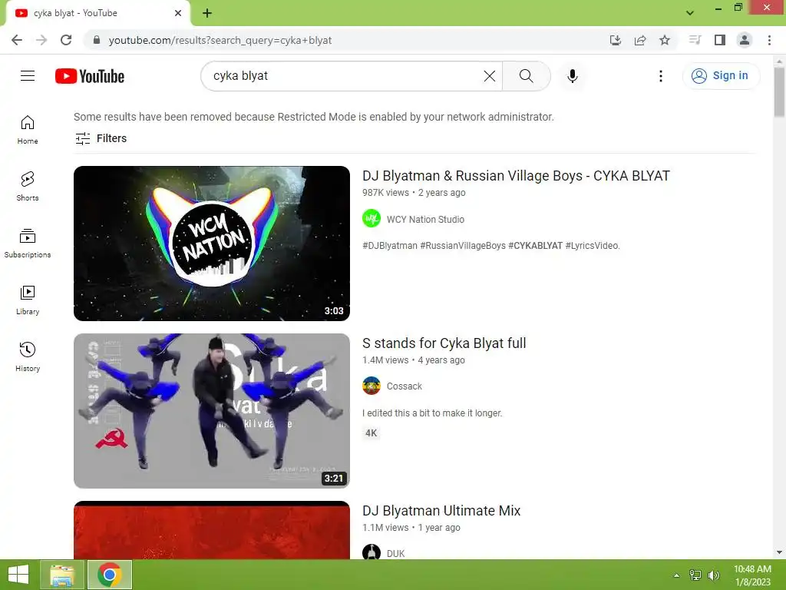The height and width of the screenshot is (590, 786).
Task: Open the YouTube hamburger guide menu
Action: (x=28, y=76)
